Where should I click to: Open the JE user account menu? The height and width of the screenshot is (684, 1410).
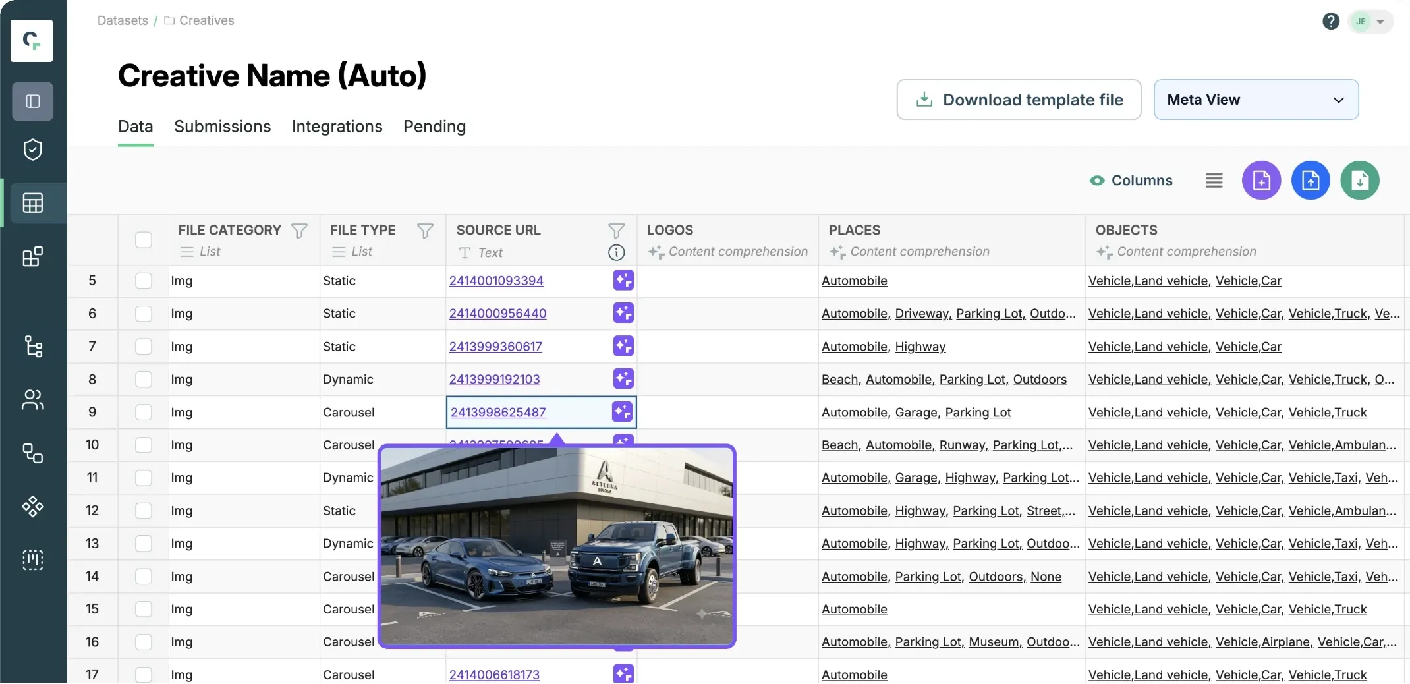click(x=1370, y=21)
